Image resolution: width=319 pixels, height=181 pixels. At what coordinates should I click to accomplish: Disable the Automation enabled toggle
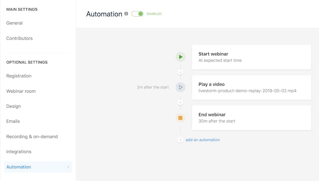pyautogui.click(x=137, y=14)
